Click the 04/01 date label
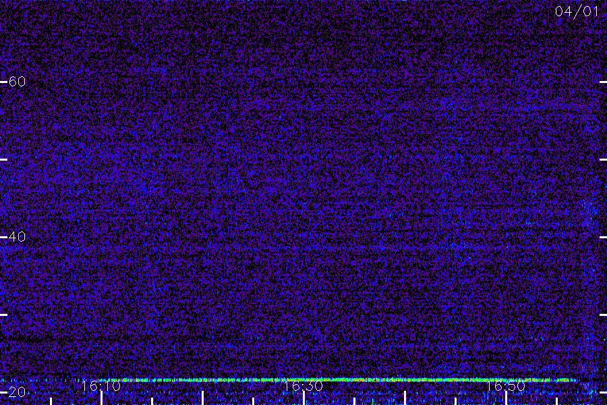 [577, 11]
